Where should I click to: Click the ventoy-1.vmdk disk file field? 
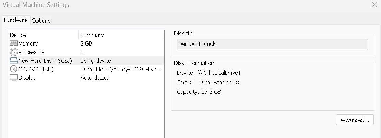pos(272,44)
